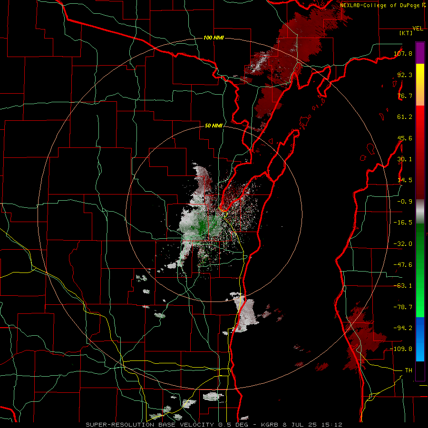Click the TH threshold label on the scale

point(409,370)
